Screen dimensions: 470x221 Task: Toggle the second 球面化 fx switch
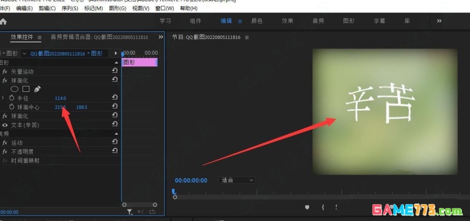click(5, 116)
